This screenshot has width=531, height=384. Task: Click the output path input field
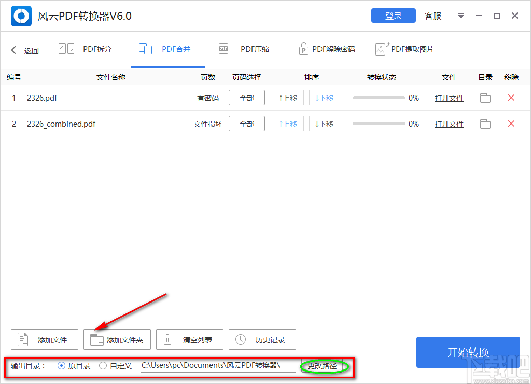(x=218, y=365)
